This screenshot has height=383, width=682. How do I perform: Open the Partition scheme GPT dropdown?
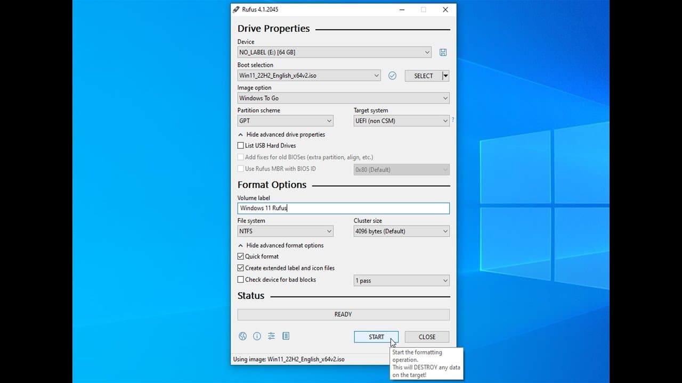(x=286, y=121)
